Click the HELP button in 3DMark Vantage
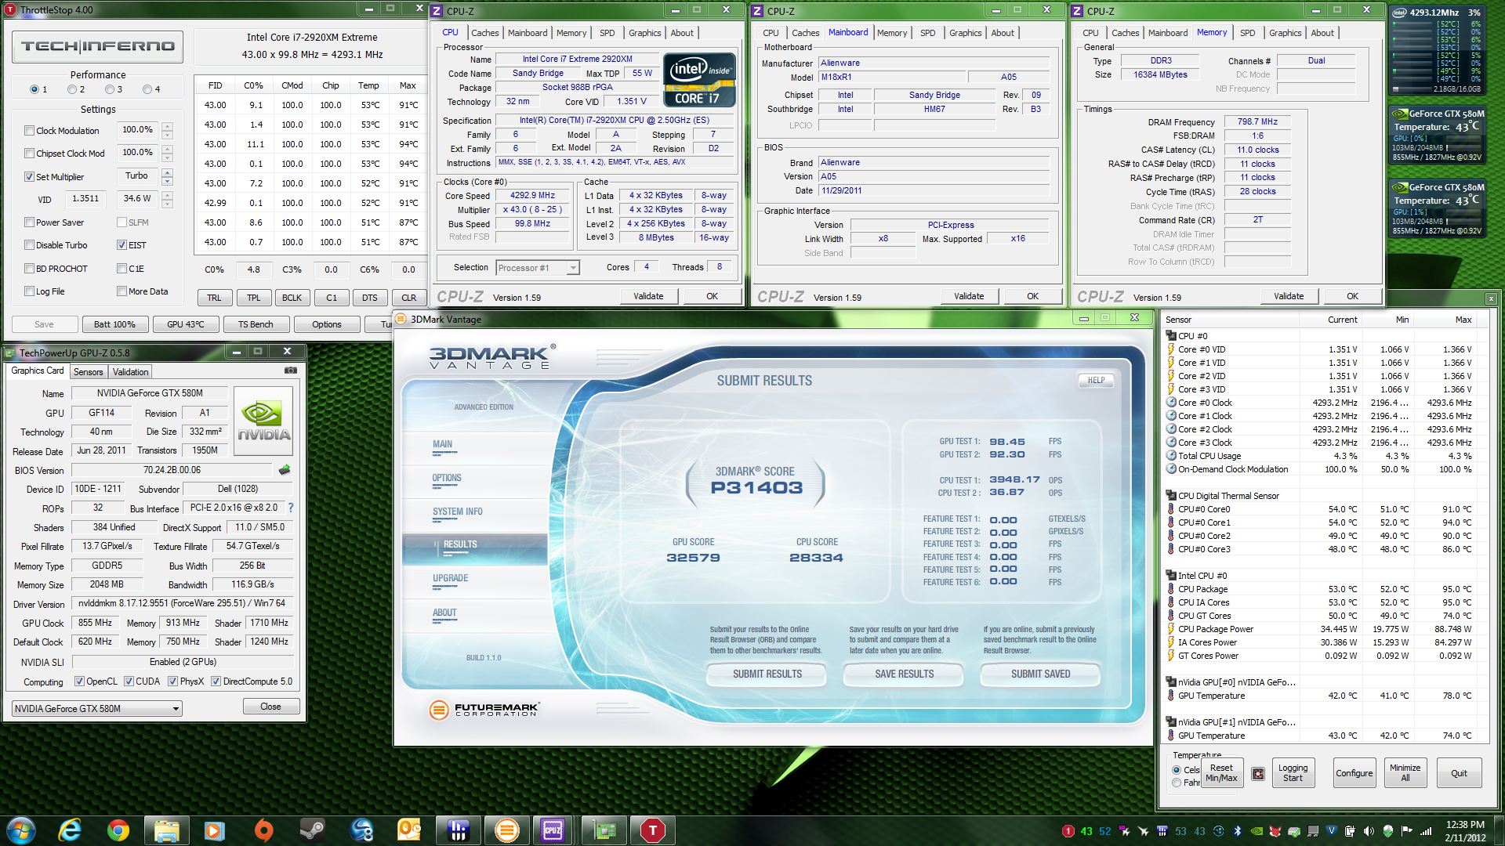Viewport: 1505px width, 846px height. (x=1096, y=380)
